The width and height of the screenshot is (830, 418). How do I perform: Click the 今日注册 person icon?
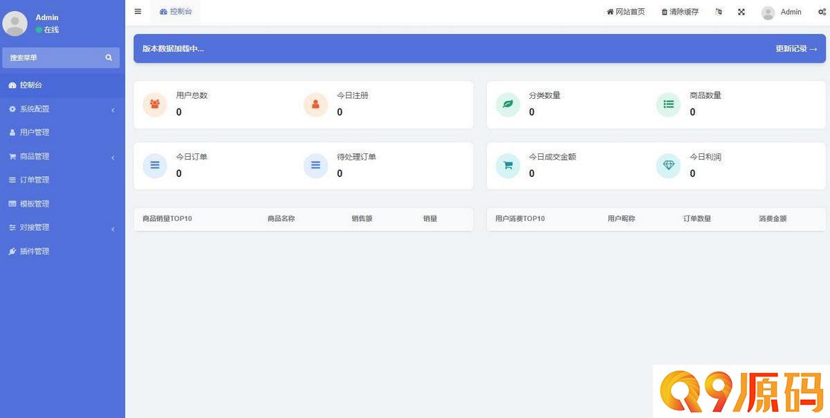tap(315, 105)
